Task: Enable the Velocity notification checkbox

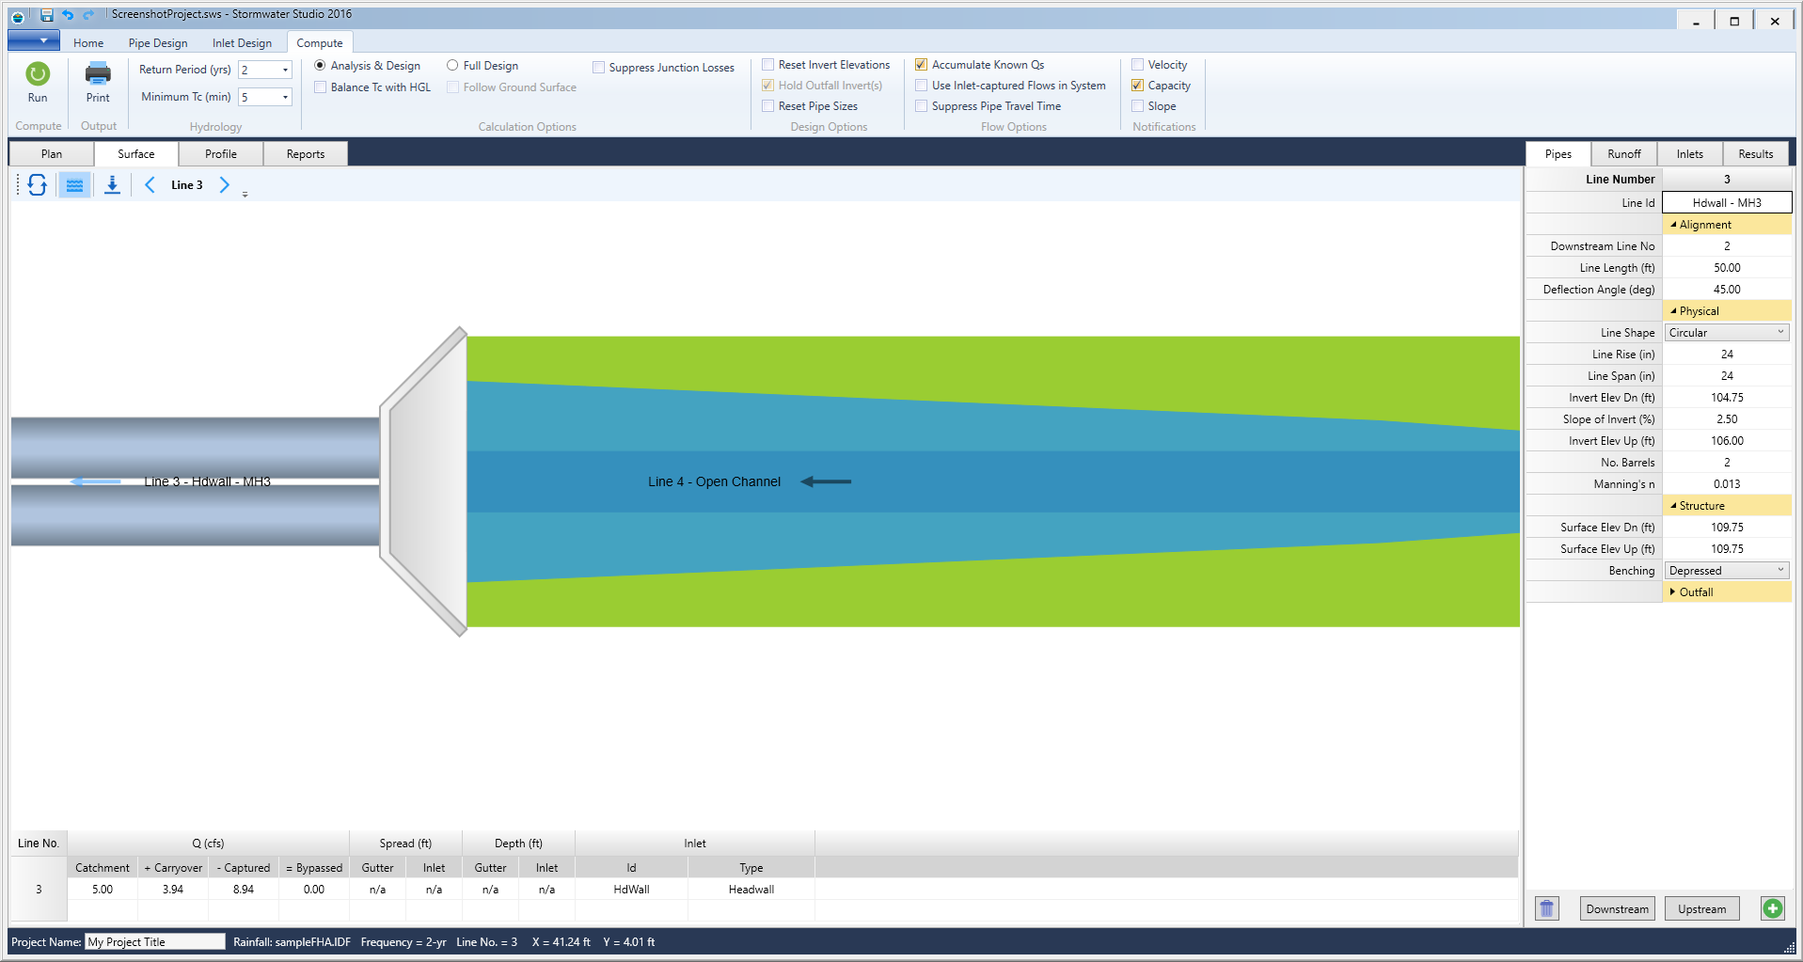Action: [x=1137, y=64]
